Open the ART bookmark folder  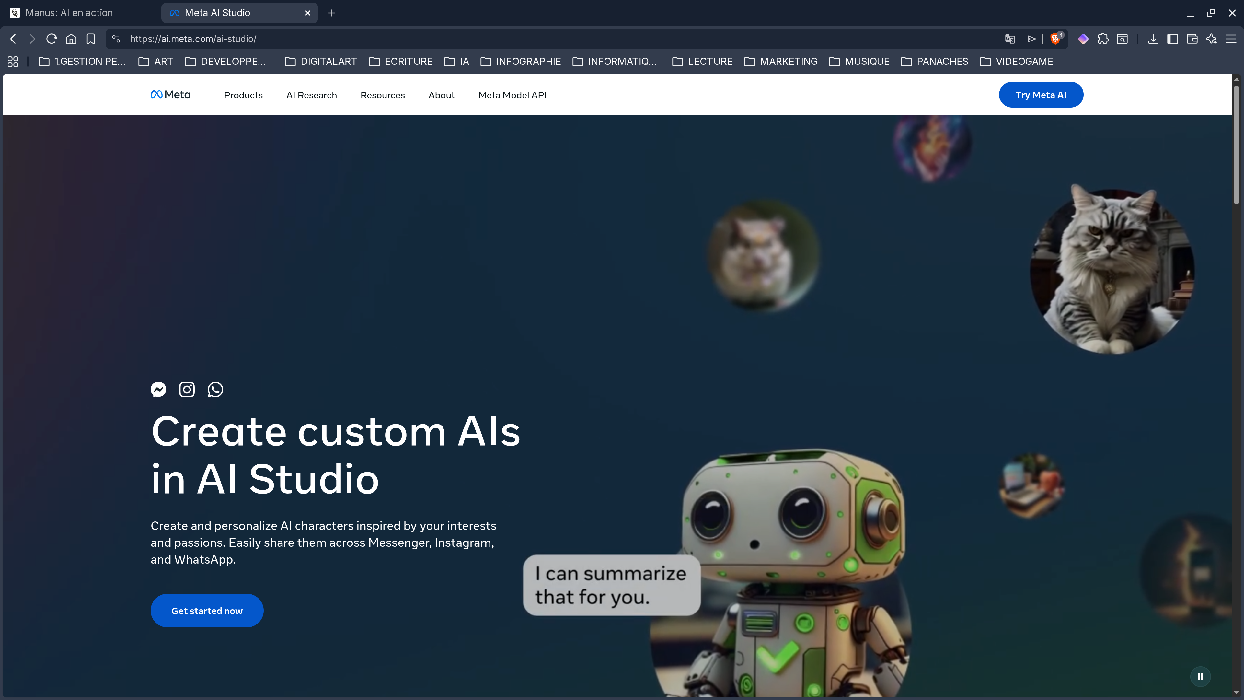point(155,61)
